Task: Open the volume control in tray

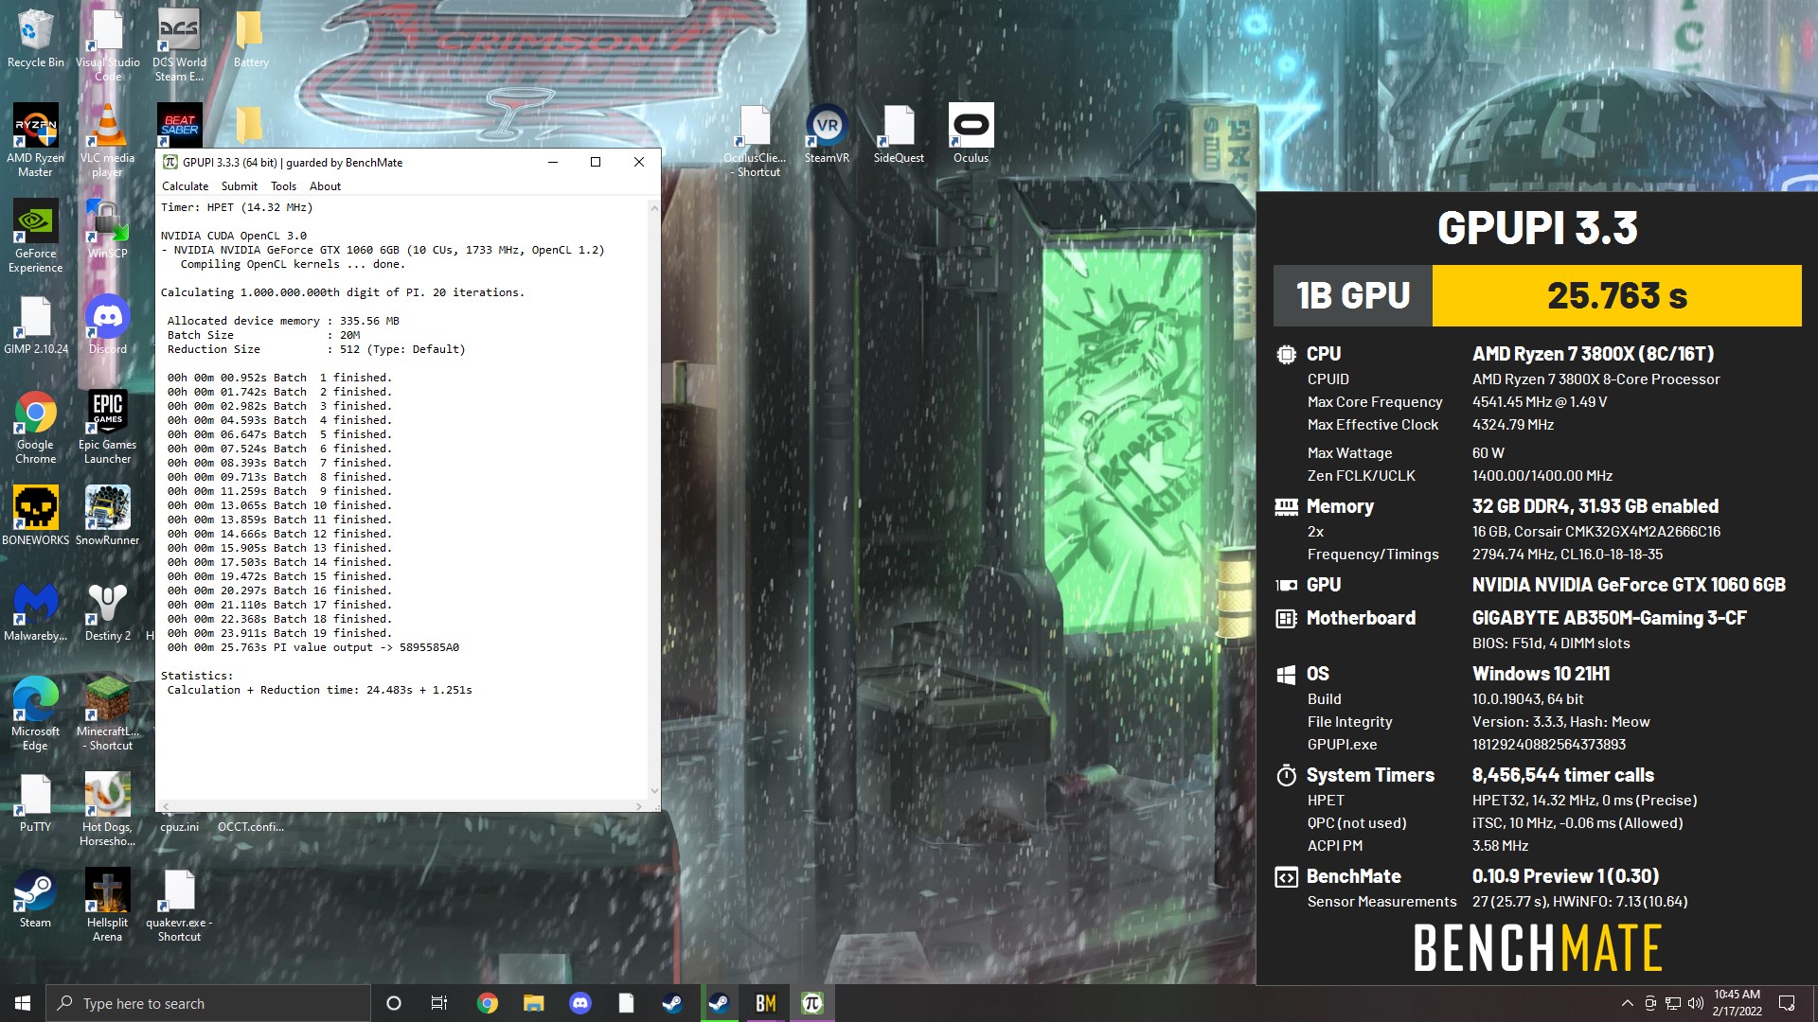Action: [1695, 1003]
